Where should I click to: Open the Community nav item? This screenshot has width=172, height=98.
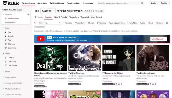[88, 3]
